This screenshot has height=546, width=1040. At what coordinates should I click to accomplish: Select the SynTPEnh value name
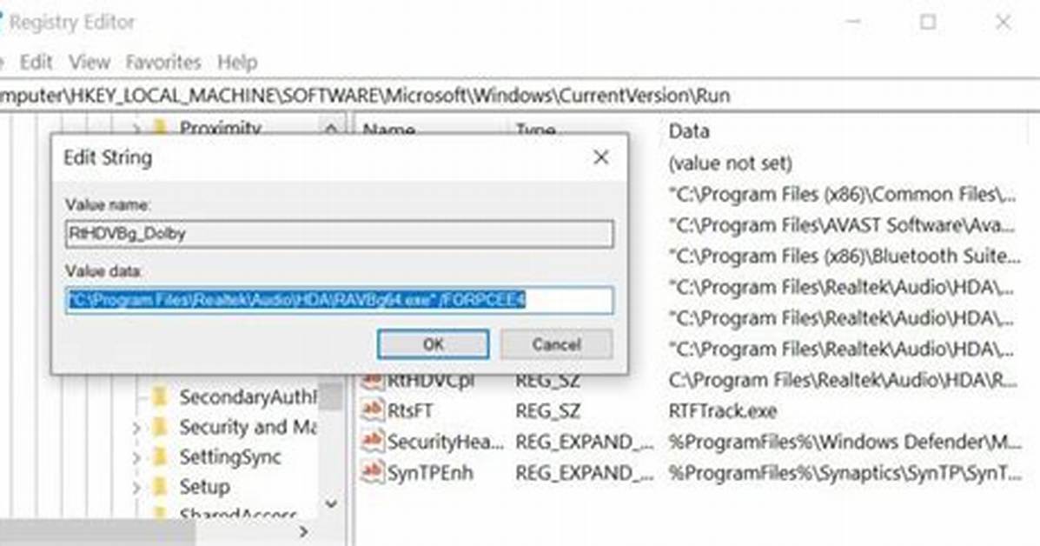click(430, 472)
